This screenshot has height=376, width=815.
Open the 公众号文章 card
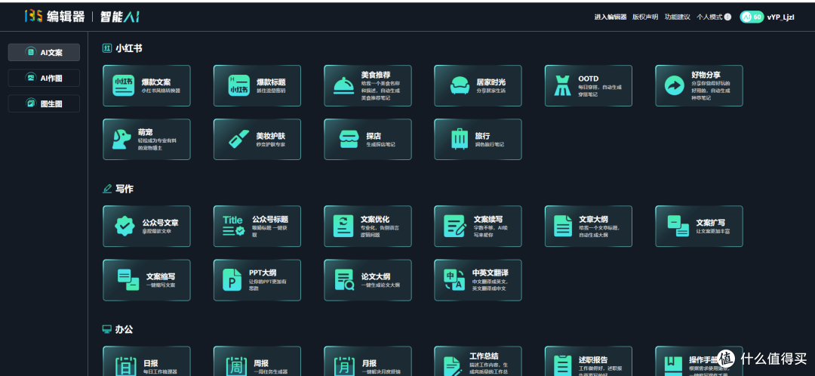click(146, 227)
